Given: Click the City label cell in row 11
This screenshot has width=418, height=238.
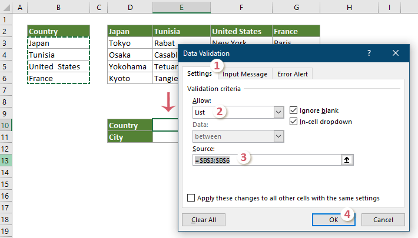Looking at the screenshot, I should 130,137.
